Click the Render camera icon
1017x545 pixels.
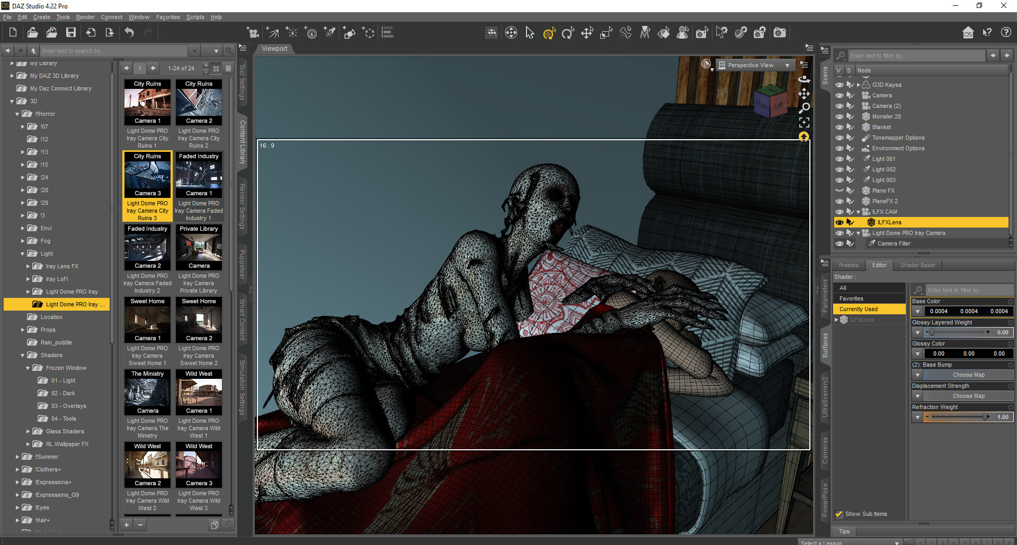780,33
